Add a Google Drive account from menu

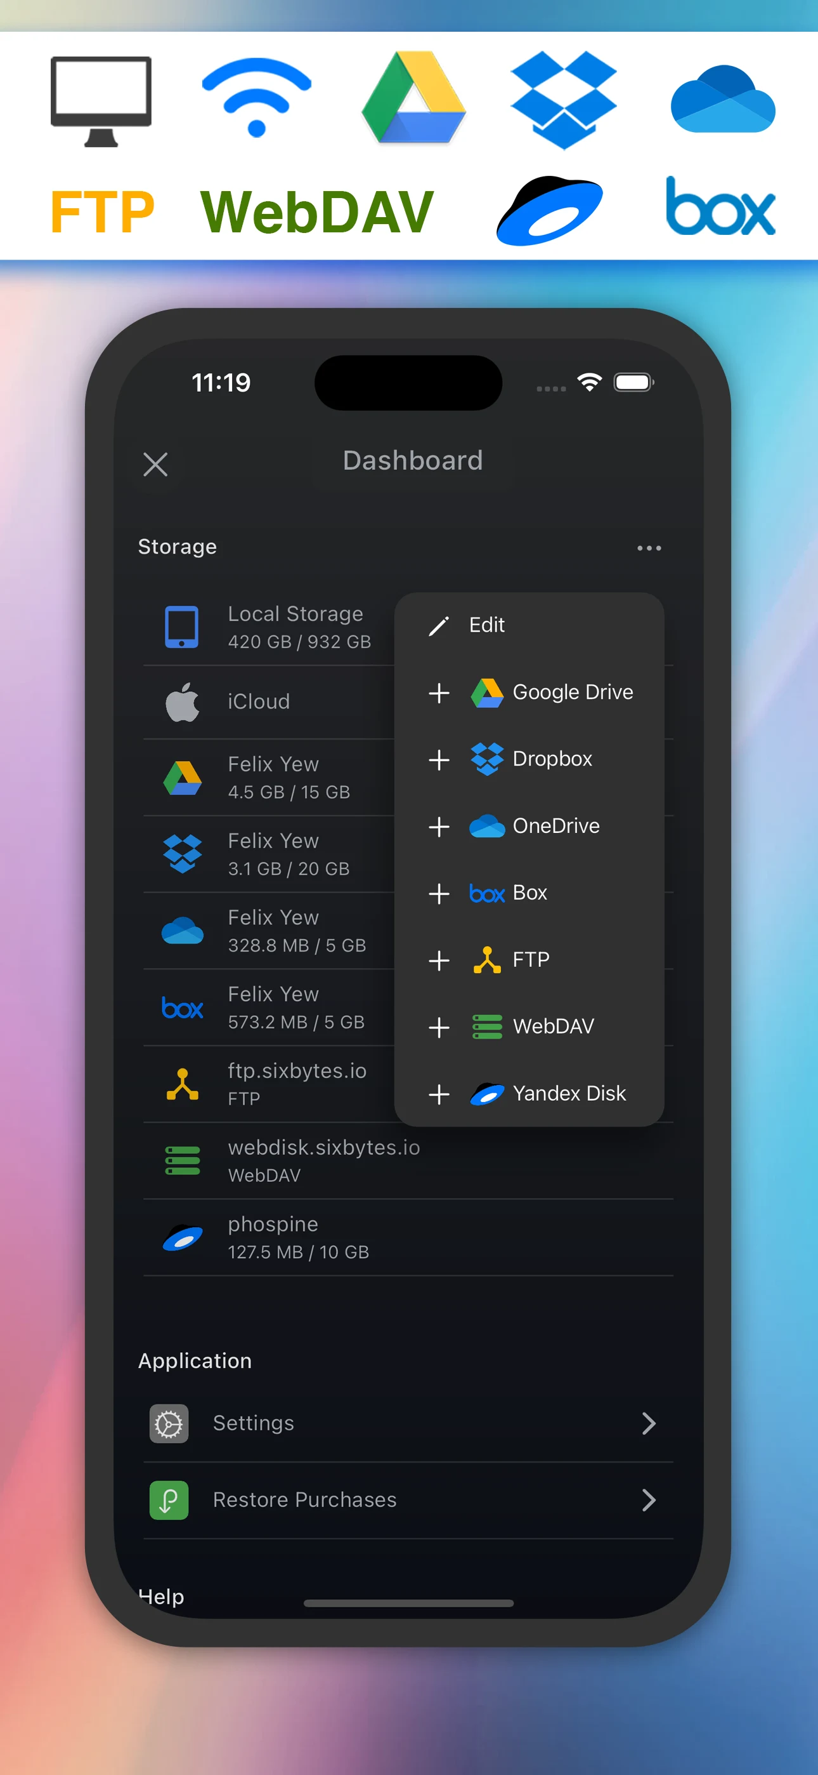529,693
